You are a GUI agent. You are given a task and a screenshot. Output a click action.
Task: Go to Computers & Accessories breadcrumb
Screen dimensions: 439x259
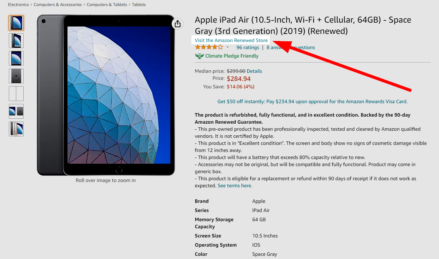pyautogui.click(x=58, y=5)
